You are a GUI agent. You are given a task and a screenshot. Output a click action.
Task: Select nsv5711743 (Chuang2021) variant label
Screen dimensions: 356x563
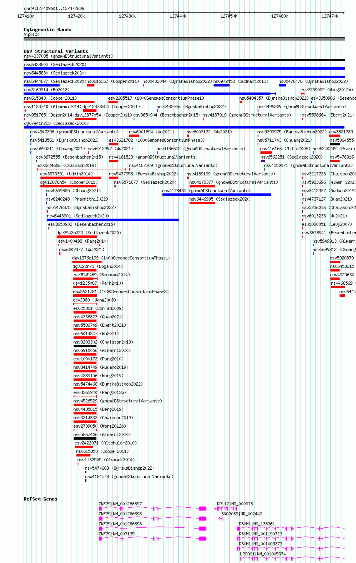tap(285, 140)
